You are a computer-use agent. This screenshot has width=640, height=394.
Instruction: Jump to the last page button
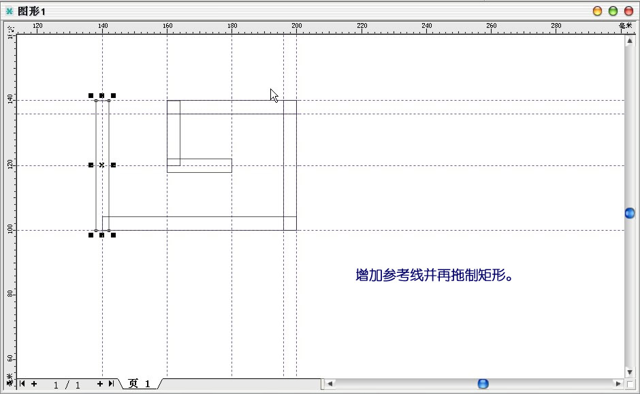click(111, 383)
